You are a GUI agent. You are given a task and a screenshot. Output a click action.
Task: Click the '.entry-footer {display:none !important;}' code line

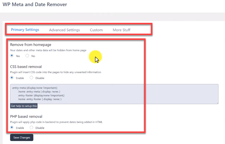(41, 95)
